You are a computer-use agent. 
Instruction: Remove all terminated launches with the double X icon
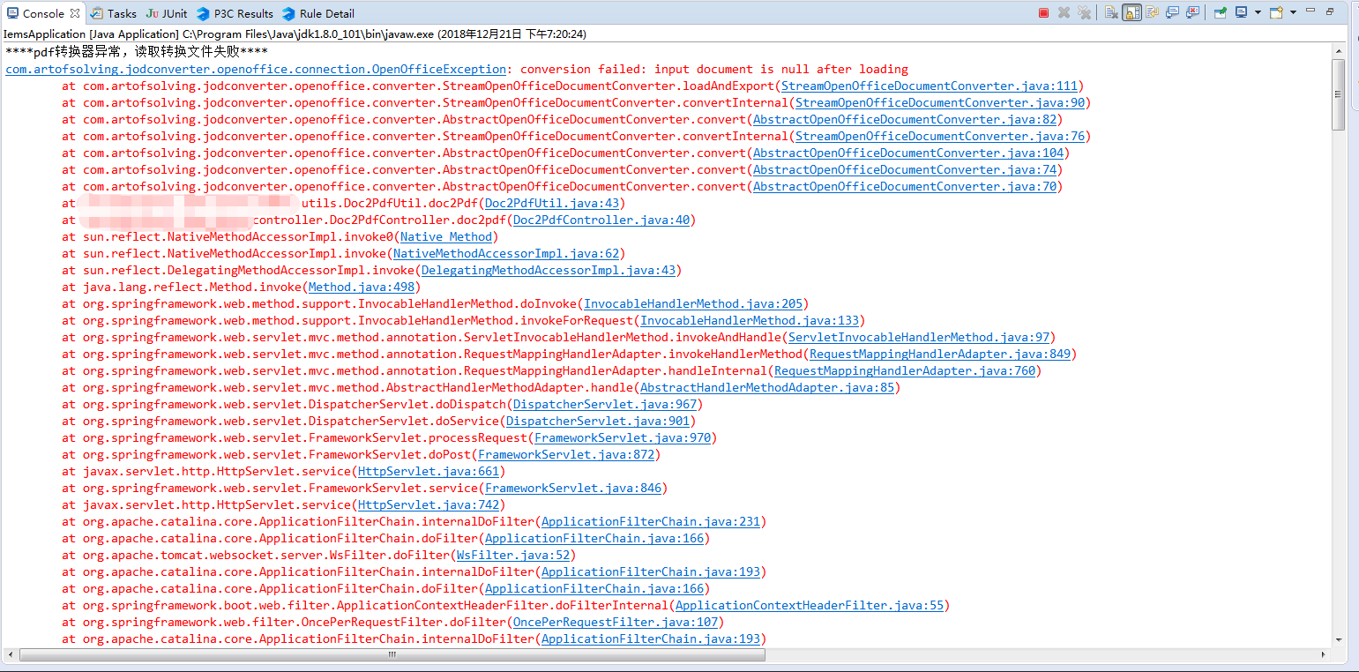click(1084, 12)
